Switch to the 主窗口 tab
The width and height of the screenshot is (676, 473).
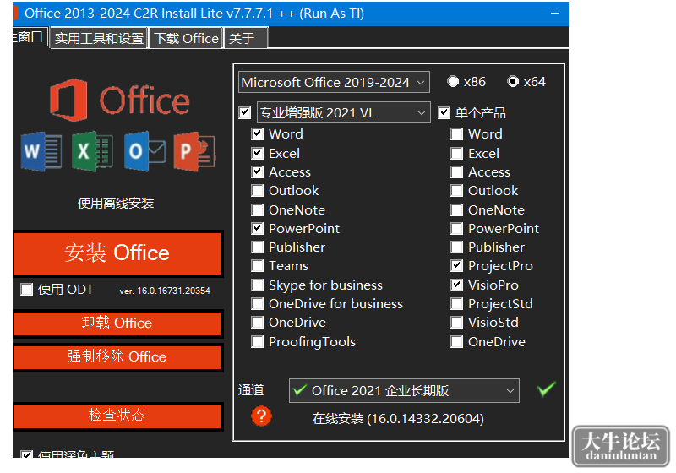(30, 36)
